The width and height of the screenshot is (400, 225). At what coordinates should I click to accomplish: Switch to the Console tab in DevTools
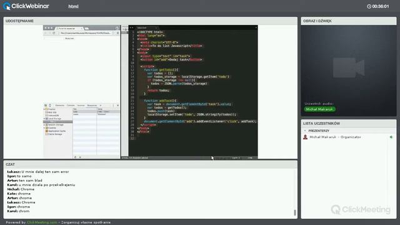pos(71,106)
